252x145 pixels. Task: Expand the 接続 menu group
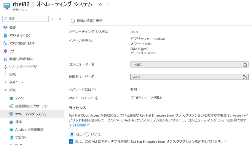coord(5,74)
